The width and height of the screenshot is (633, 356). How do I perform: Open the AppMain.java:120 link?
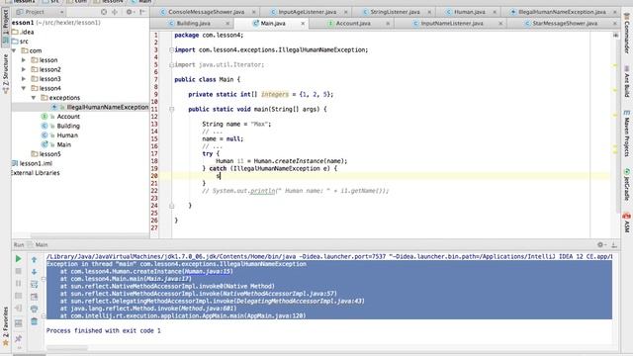pos(275,315)
